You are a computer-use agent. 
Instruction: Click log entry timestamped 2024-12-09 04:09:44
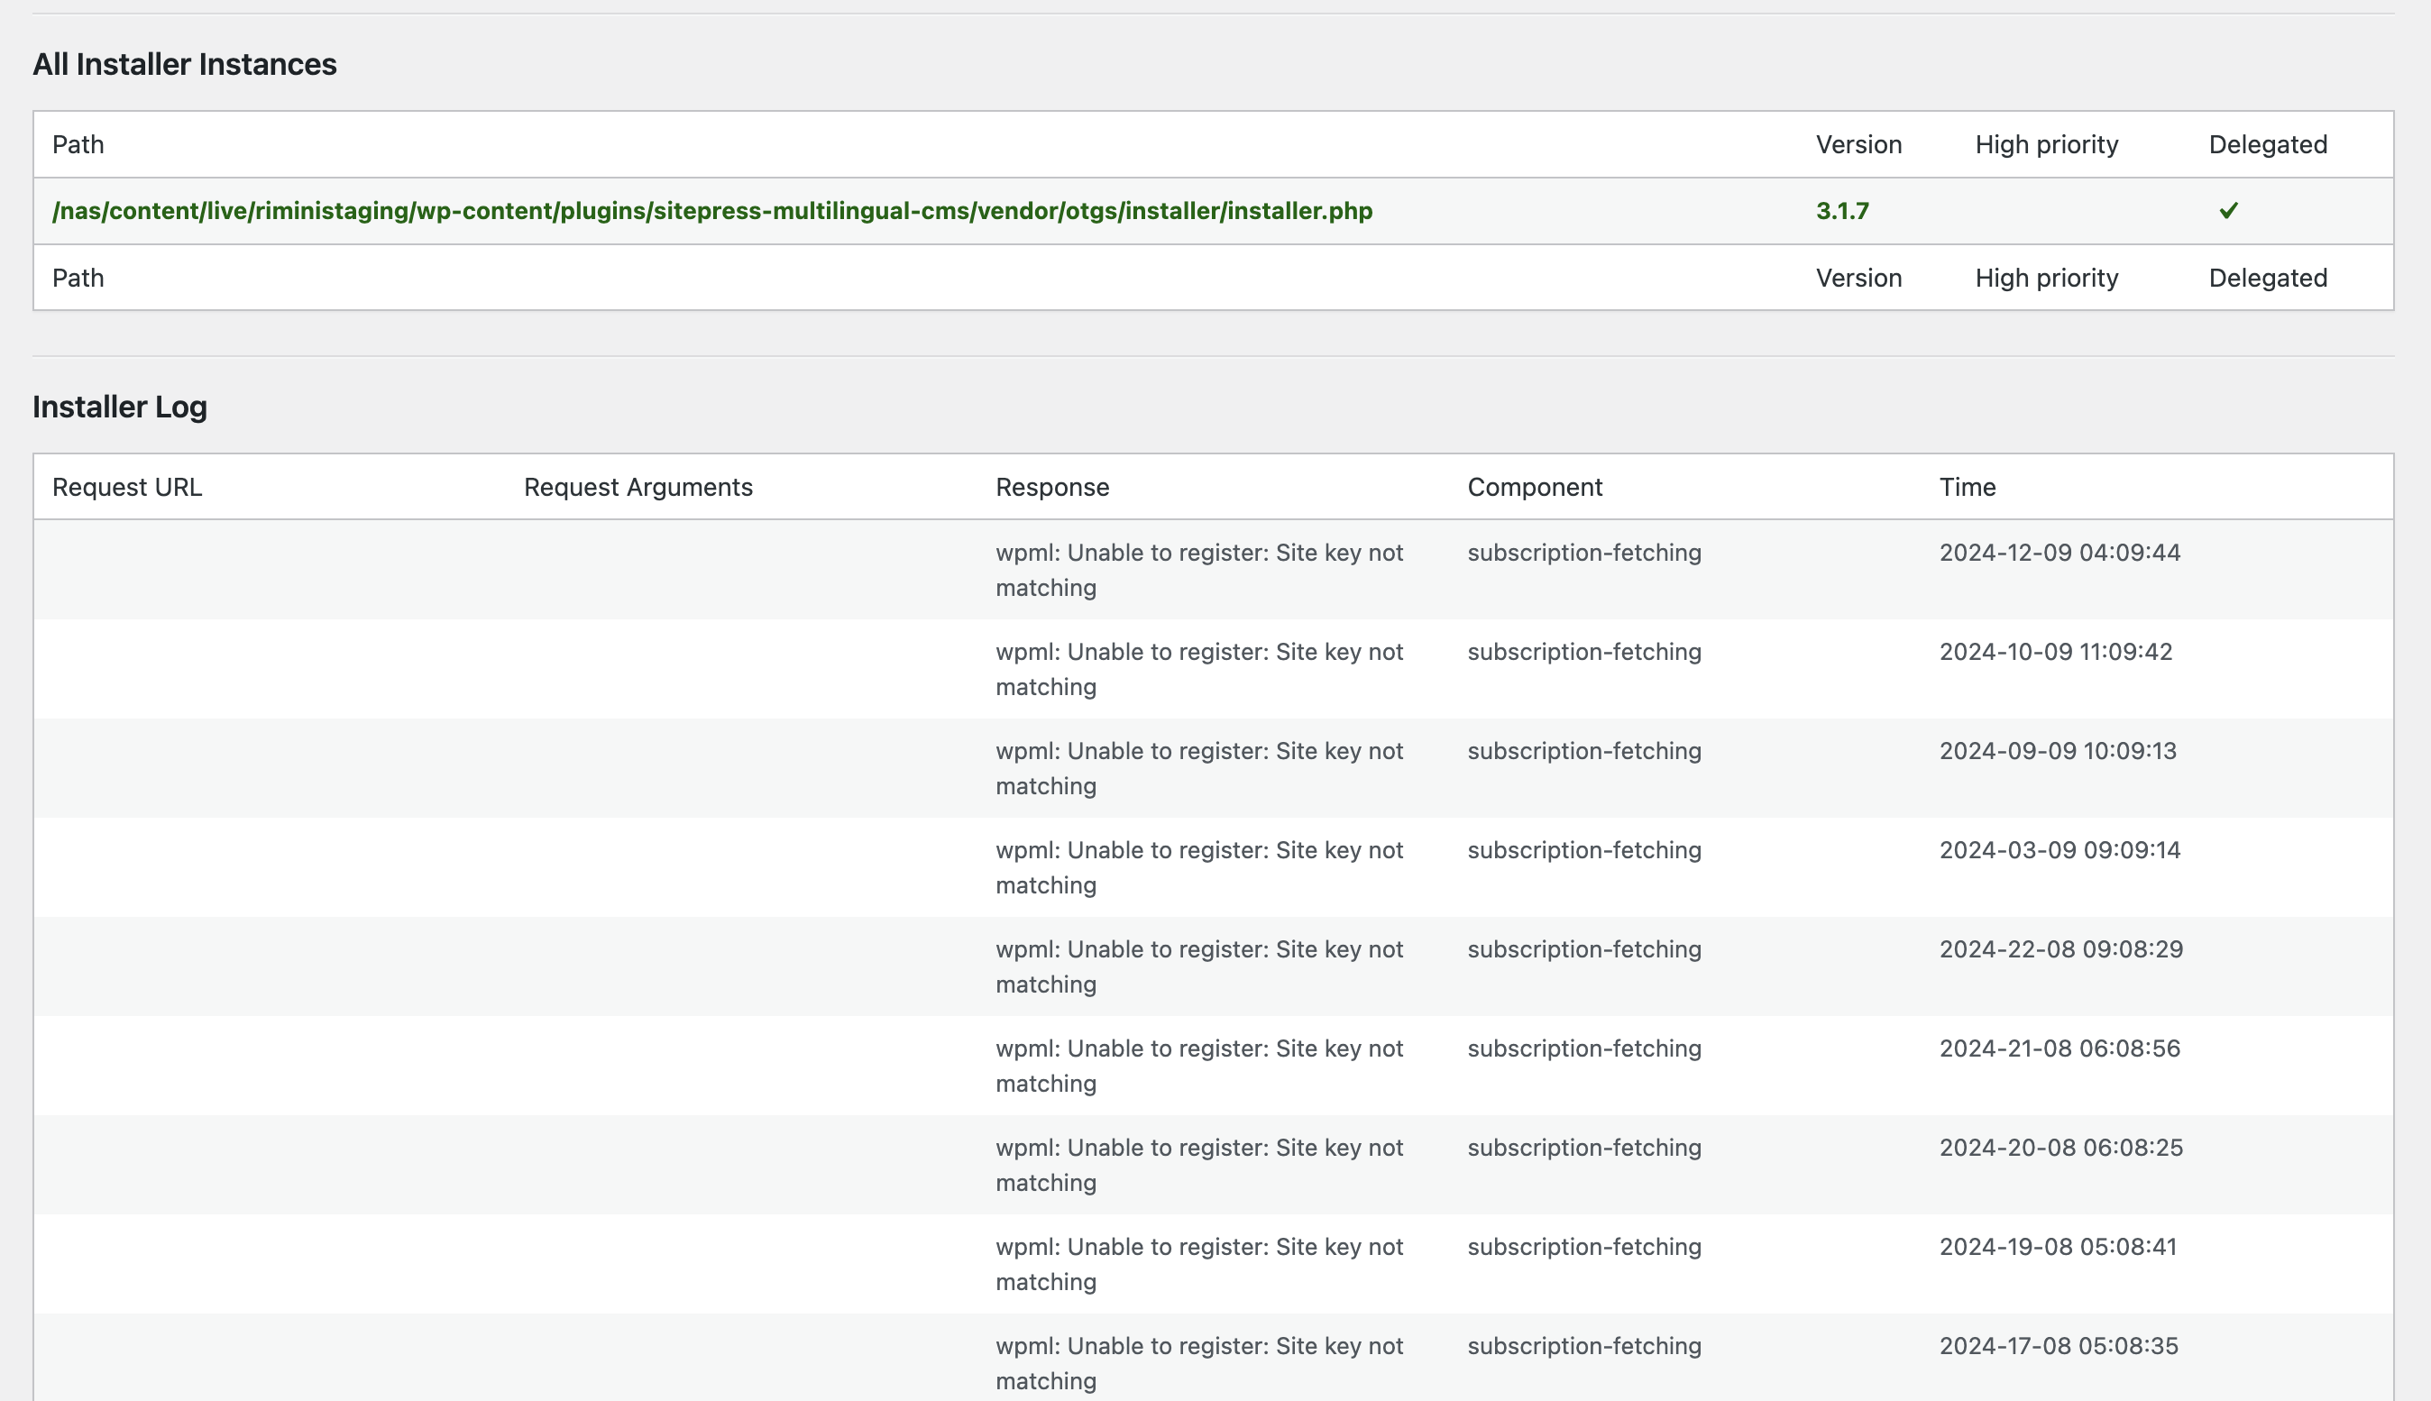(x=2059, y=553)
